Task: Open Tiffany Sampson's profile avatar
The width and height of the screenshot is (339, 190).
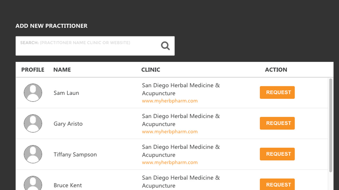Action: [x=33, y=154]
